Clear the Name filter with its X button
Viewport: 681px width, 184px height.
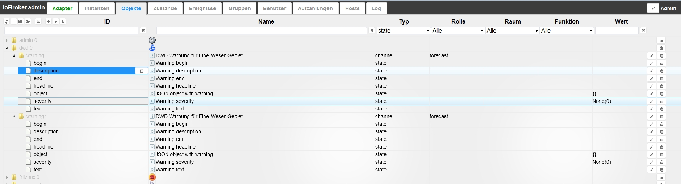coord(372,30)
